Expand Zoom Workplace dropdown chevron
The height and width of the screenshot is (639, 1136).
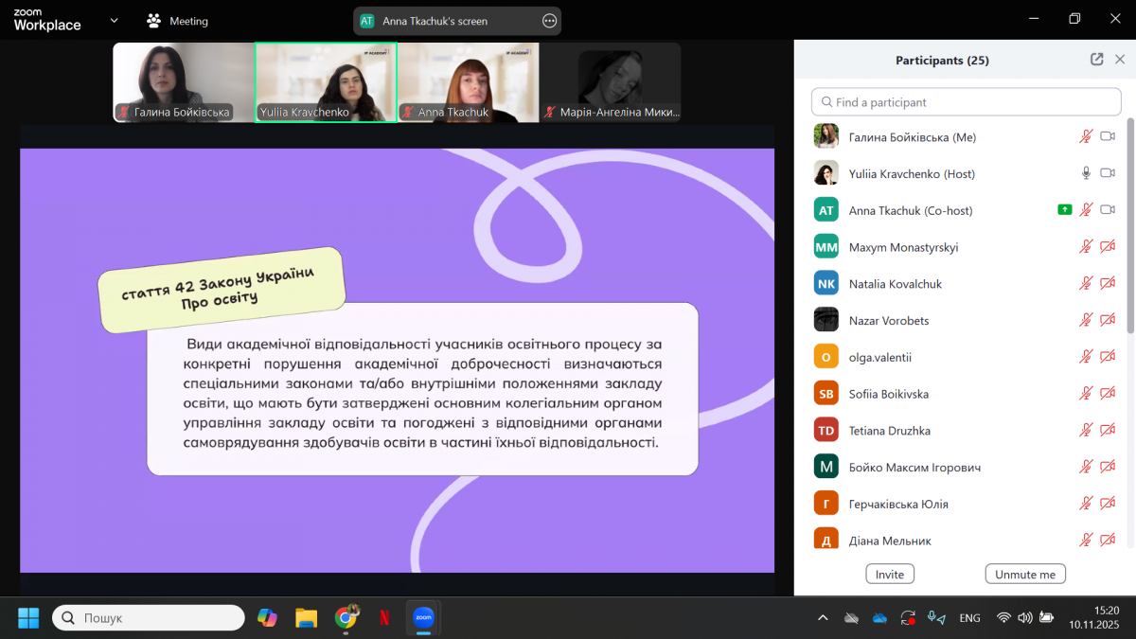pos(114,21)
